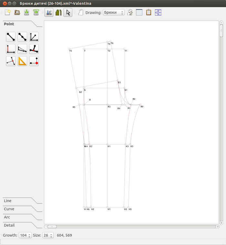226x245 pixels.
Task: Select the red perpendicular L-shaped point tool
Action: [11, 49]
